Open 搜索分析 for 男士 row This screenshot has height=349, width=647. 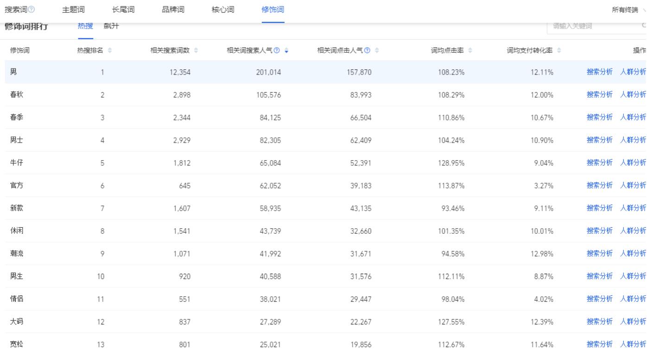(x=600, y=140)
